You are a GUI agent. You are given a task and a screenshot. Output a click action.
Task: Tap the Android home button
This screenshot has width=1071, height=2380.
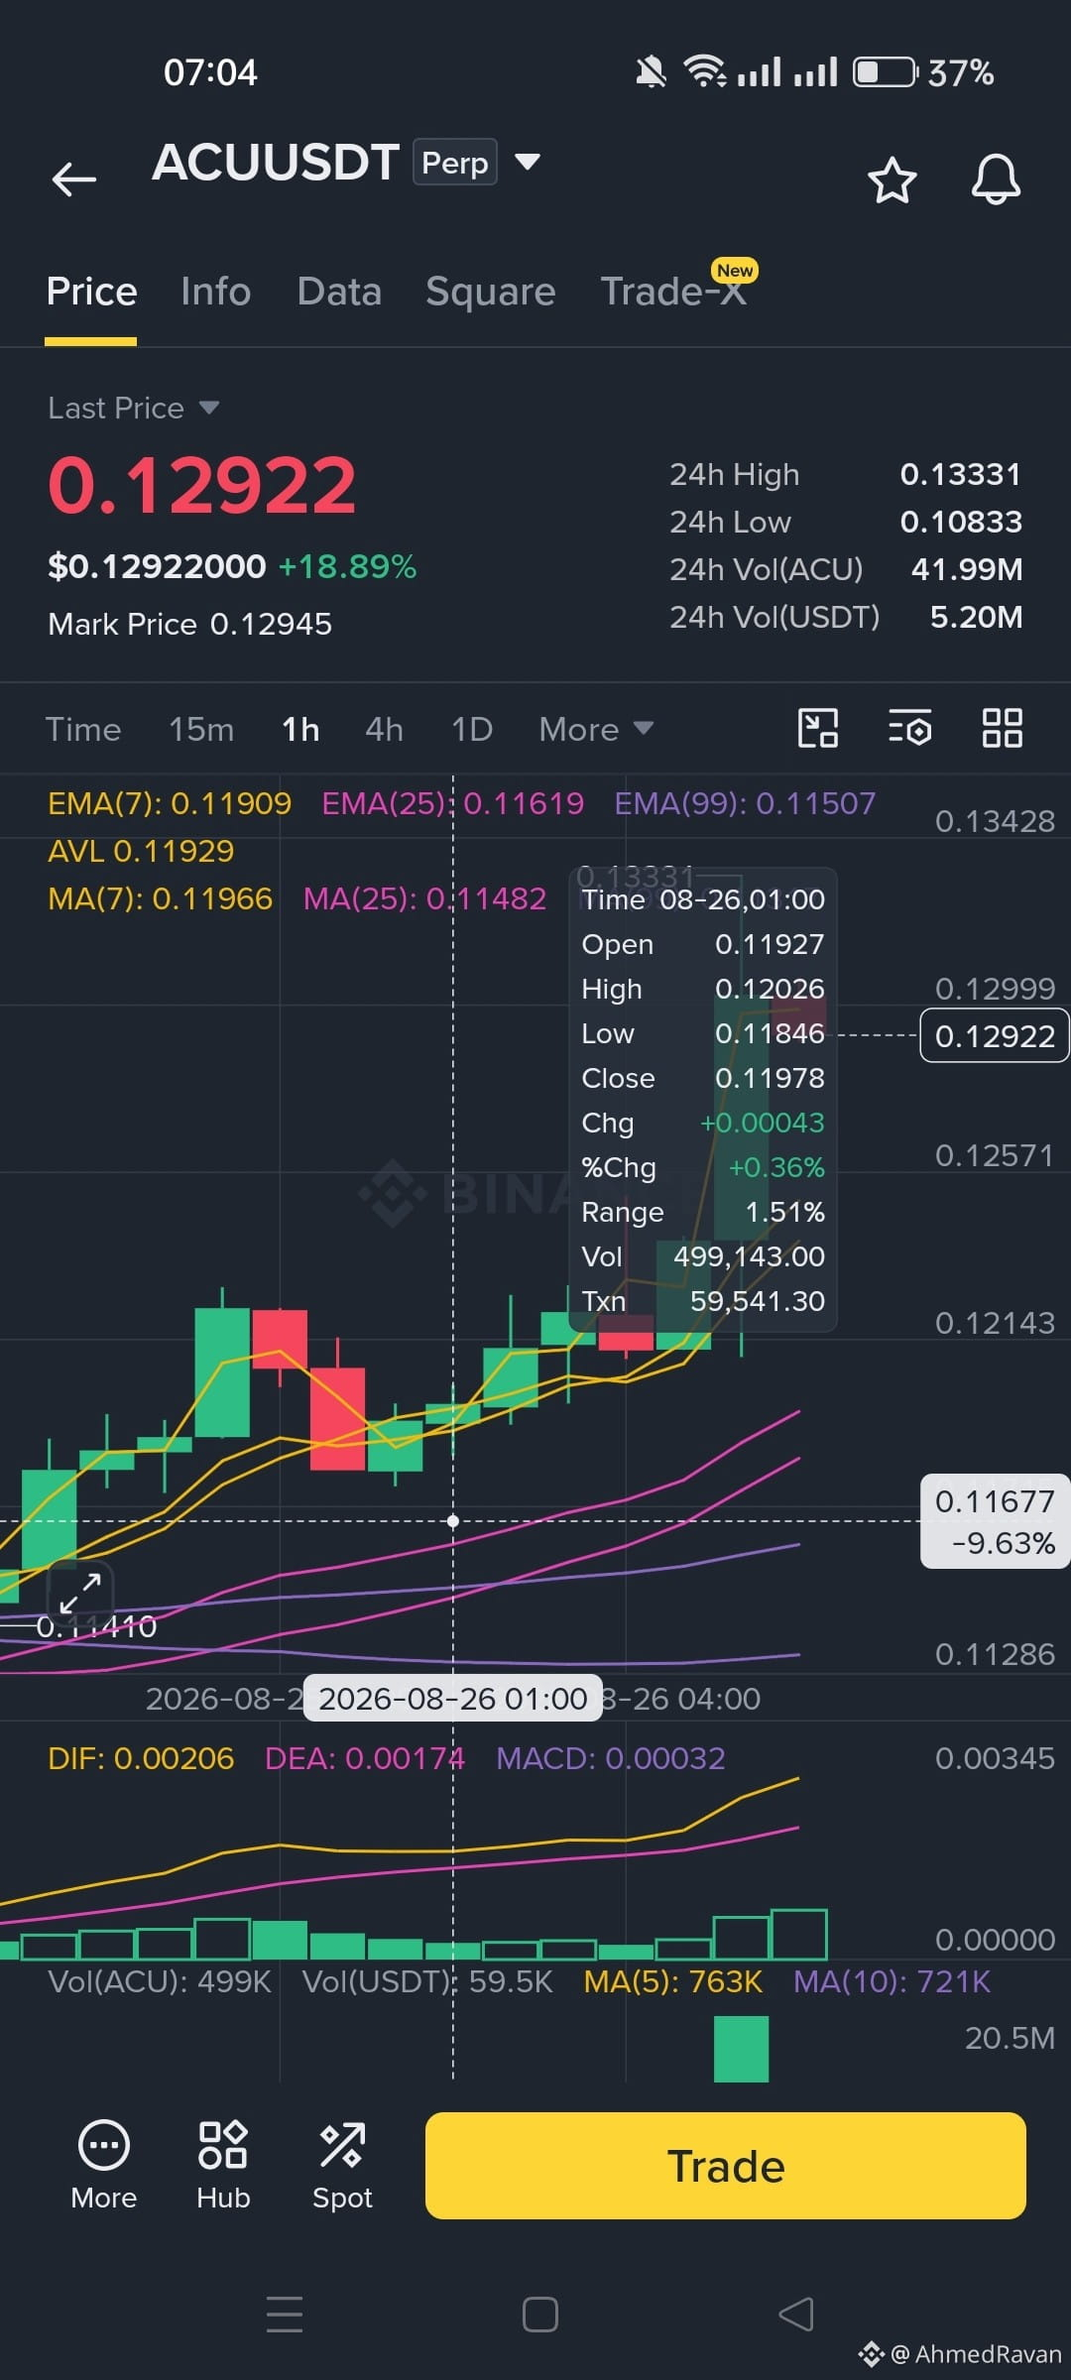[x=540, y=2315]
